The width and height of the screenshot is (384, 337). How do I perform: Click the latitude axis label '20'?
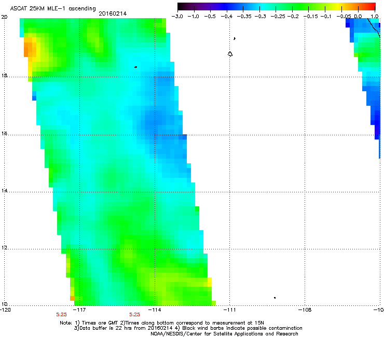[4, 17]
